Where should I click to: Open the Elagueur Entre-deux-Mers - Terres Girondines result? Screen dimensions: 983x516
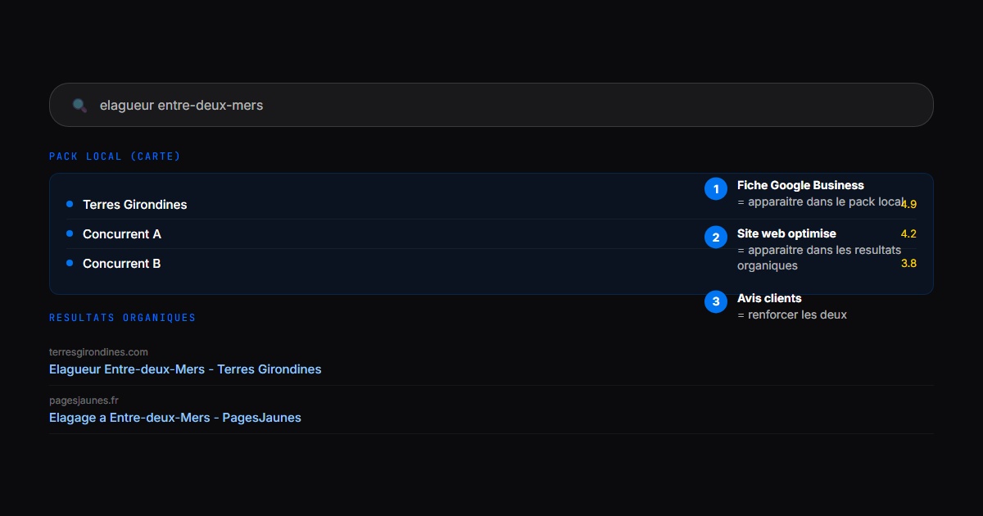click(185, 369)
